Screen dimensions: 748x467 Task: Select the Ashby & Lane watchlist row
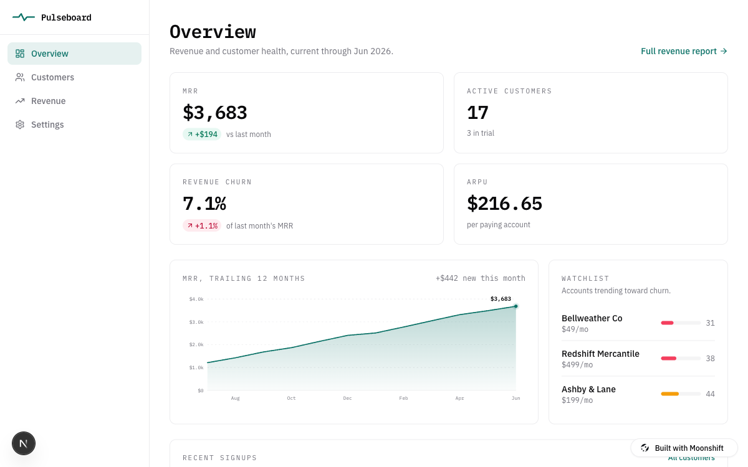point(638,394)
